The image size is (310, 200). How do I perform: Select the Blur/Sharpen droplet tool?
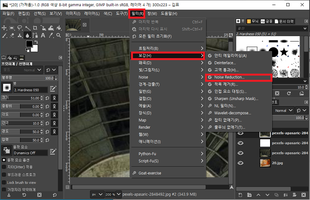28,35
